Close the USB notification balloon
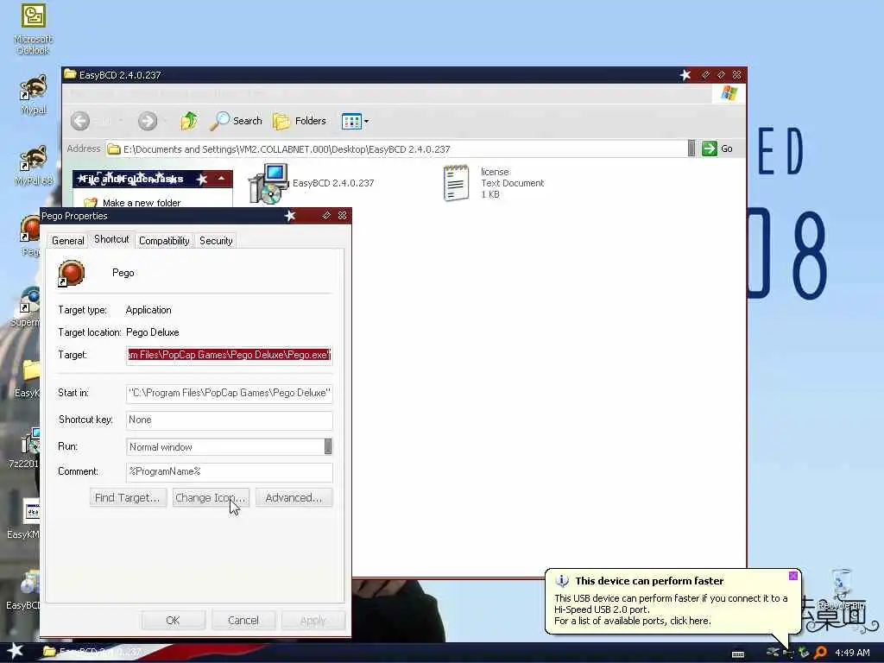This screenshot has width=884, height=663. 793,576
